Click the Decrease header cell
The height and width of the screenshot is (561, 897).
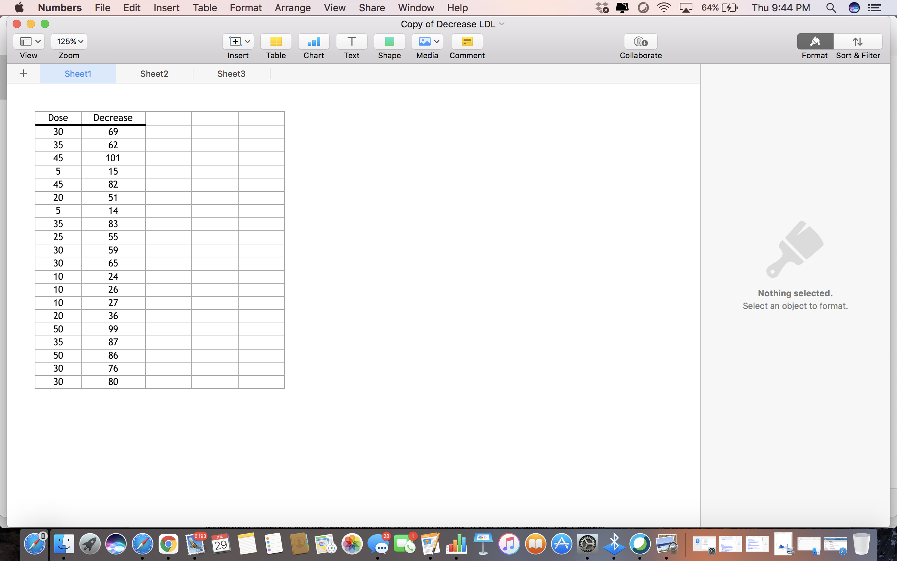pyautogui.click(x=113, y=118)
